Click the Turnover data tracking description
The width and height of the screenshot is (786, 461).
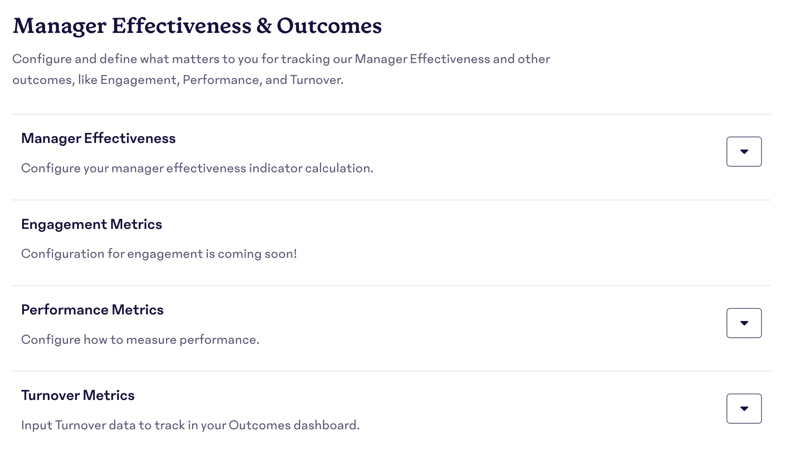point(191,425)
